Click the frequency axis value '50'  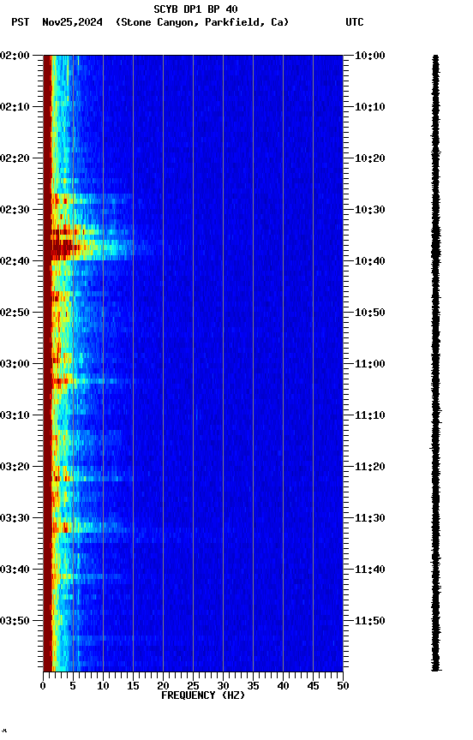pyautogui.click(x=344, y=686)
